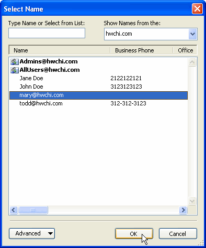
Task: Click the horizontal scrollbar left arrow
Action: (14, 210)
